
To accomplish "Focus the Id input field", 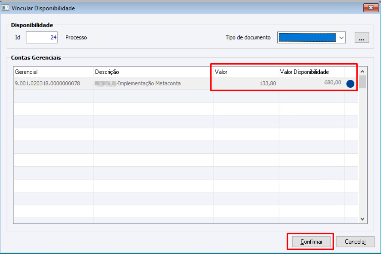I will (x=42, y=38).
